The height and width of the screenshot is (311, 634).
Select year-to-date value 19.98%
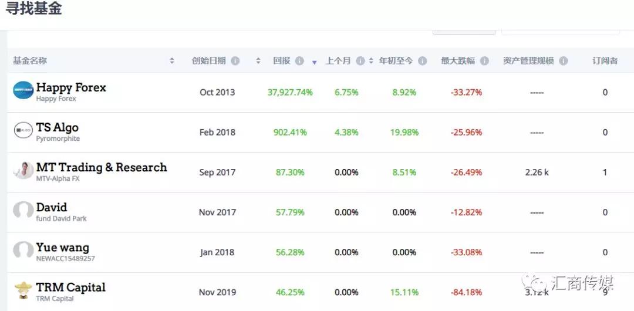(x=404, y=132)
